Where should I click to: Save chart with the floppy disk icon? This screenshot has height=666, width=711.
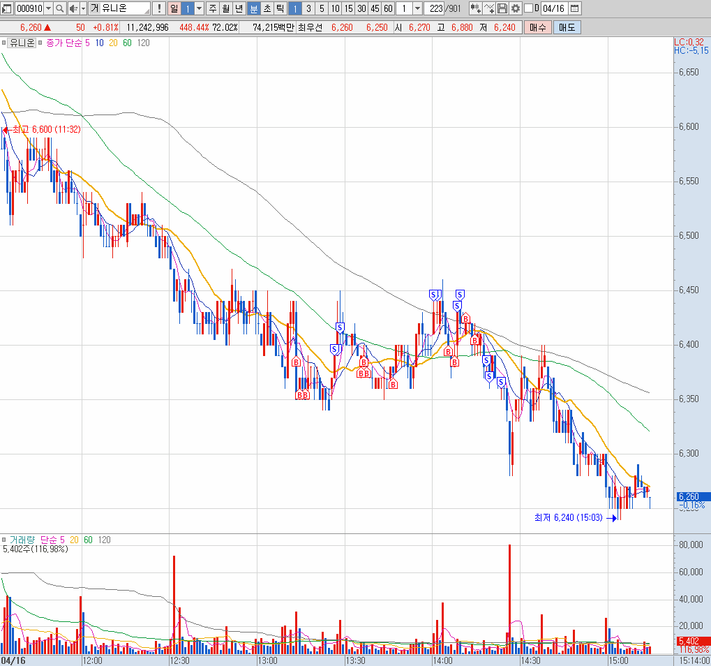pos(502,8)
